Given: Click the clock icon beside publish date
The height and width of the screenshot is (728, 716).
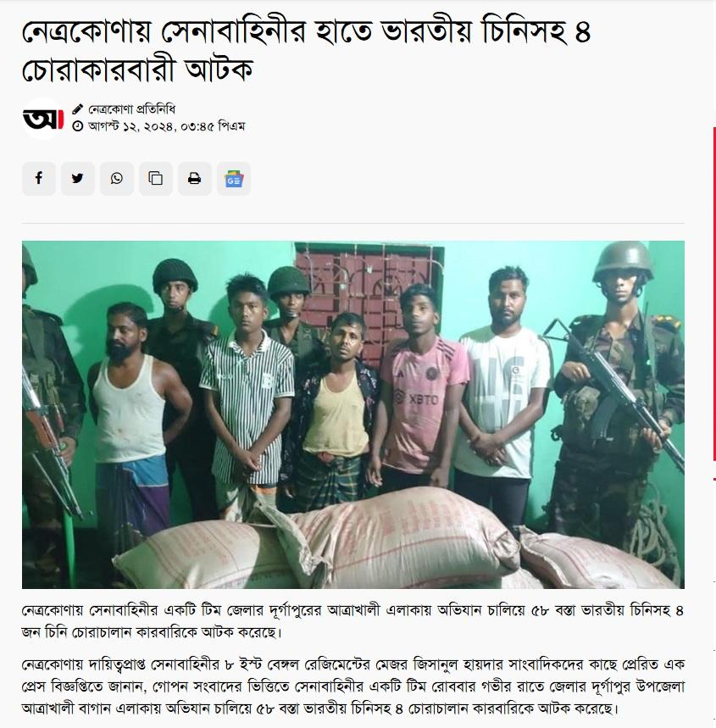Looking at the screenshot, I should pyautogui.click(x=78, y=125).
